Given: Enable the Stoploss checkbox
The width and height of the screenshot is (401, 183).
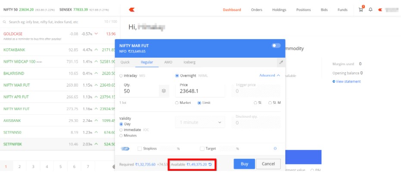Looking at the screenshot, I should tap(140, 149).
